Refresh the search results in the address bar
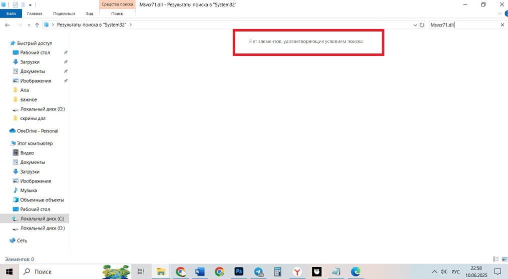Image resolution: width=508 pixels, height=279 pixels. pyautogui.click(x=422, y=24)
